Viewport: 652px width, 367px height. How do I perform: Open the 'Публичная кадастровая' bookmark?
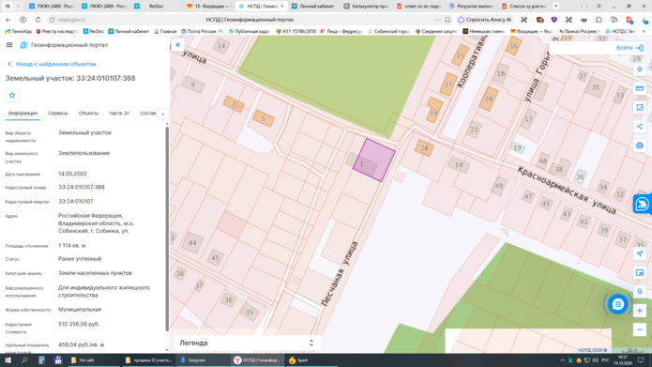250,31
